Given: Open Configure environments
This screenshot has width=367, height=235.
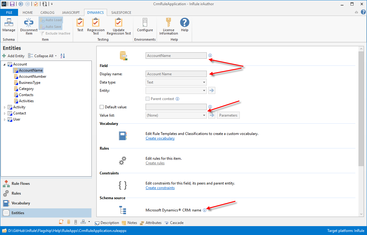Looking at the screenshot, I should click(x=145, y=25).
